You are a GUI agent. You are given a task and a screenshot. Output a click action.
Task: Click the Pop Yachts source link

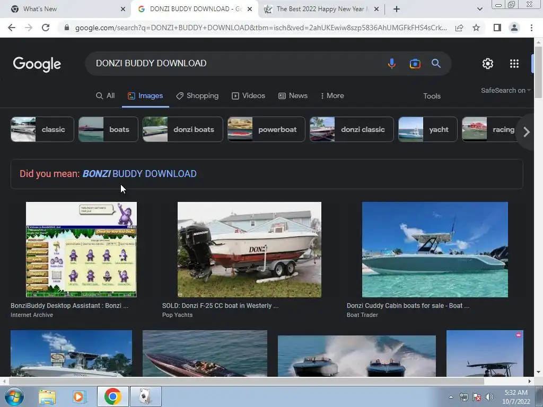tap(177, 315)
